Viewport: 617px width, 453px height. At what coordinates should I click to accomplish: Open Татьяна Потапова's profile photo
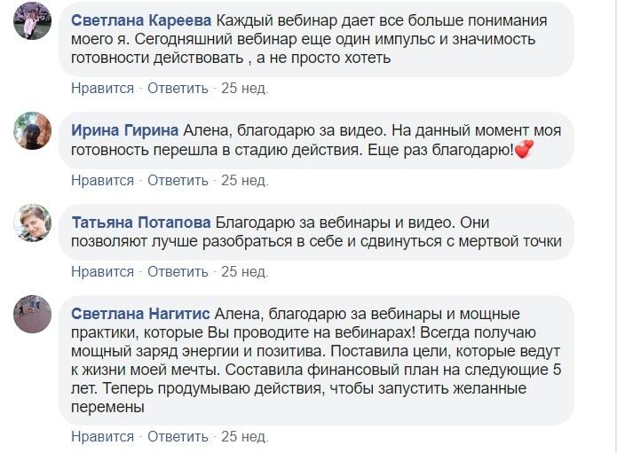point(32,223)
